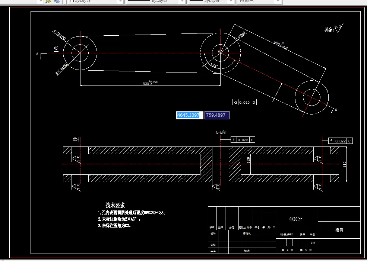Select the far-right 0.022 C tolerance frame
Image resolution: width=367 pixels, height=261 pixels.
click(341, 141)
